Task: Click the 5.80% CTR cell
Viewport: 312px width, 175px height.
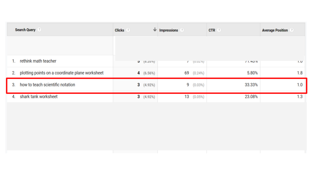Action: point(252,73)
